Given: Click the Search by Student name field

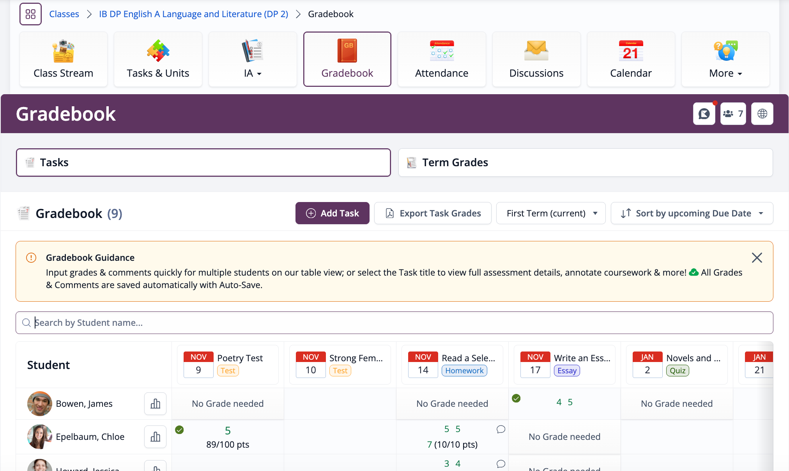Looking at the screenshot, I should 394,323.
